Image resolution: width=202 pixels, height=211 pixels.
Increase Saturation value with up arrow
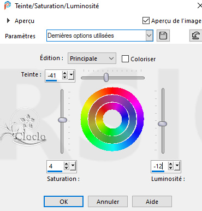point(67,164)
